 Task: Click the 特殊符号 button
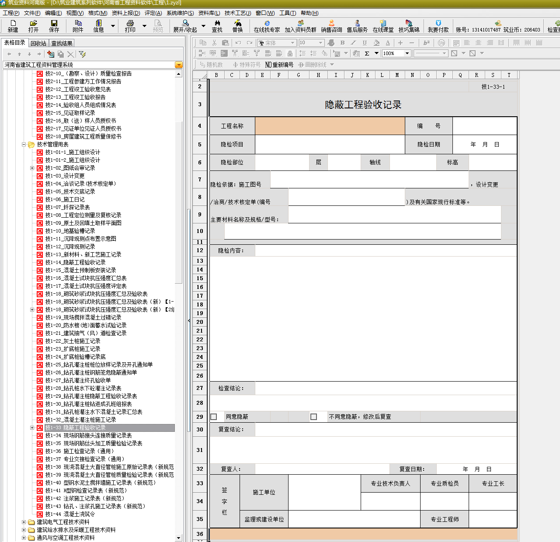click(x=247, y=65)
